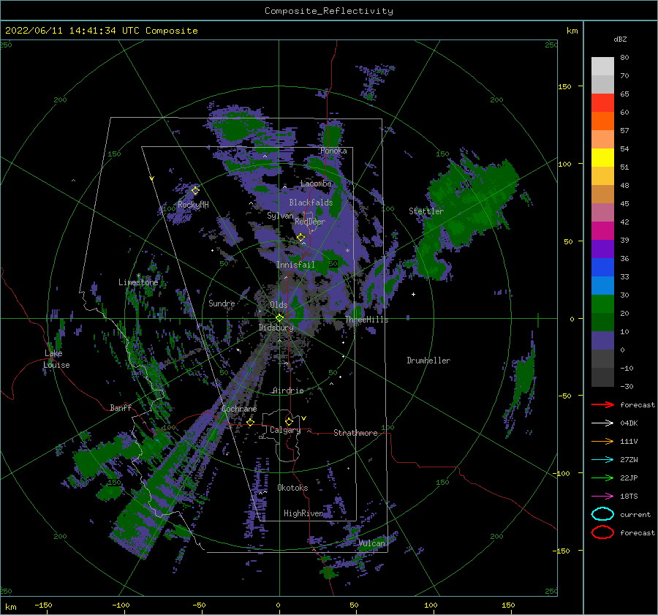Click the cyan 'current' ellipse symbol
658x615 pixels.
(x=602, y=514)
